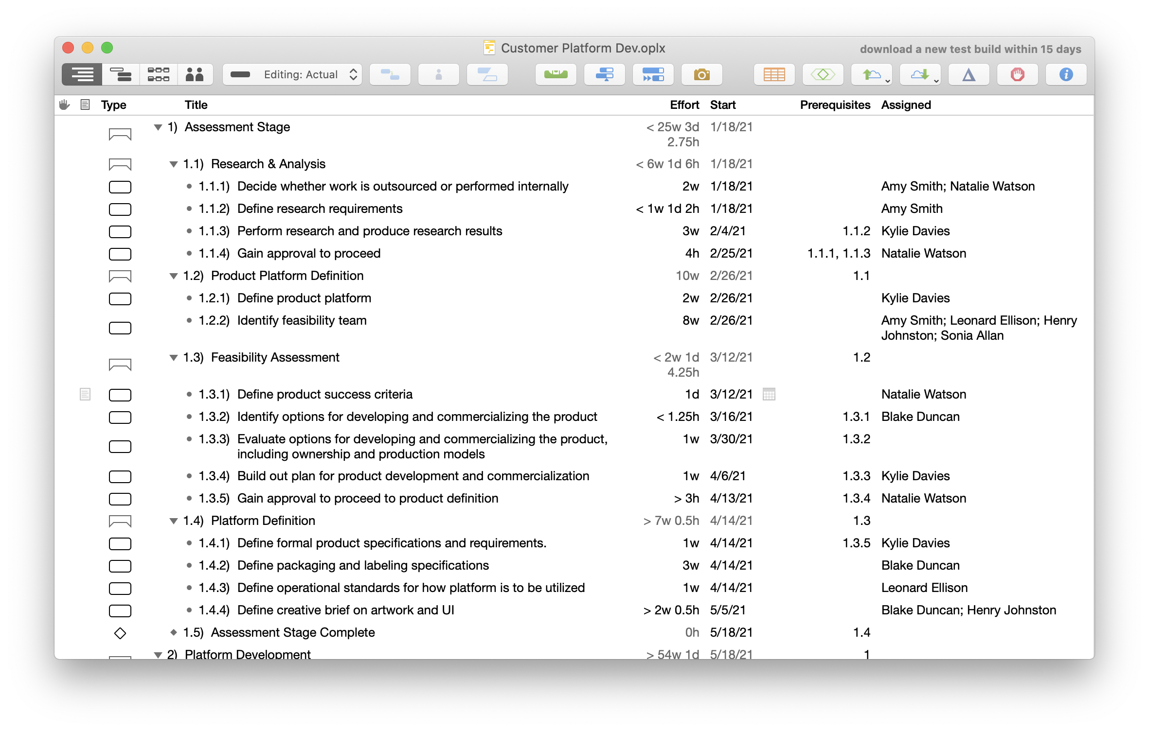Click the calendar icon beside 3/12/21 start

(x=769, y=394)
